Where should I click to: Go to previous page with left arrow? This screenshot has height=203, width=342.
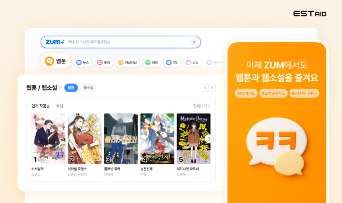point(205,88)
